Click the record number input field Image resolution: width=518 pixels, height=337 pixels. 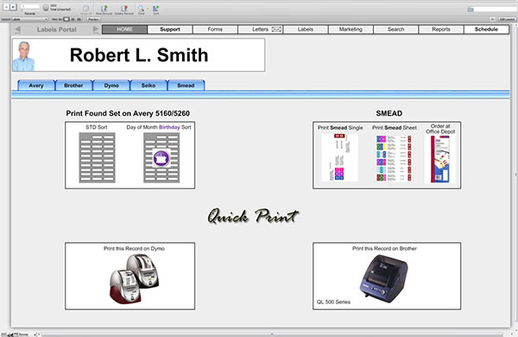pyautogui.click(x=30, y=6)
